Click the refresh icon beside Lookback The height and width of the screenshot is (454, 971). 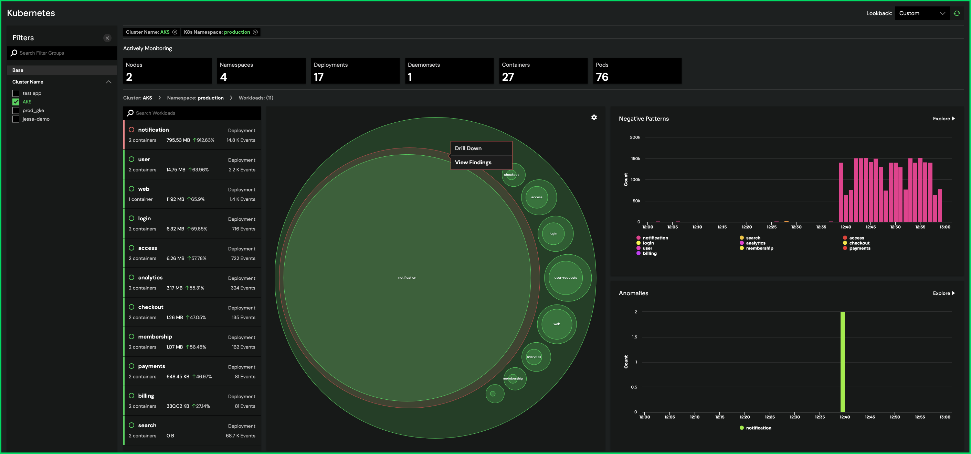tap(957, 13)
